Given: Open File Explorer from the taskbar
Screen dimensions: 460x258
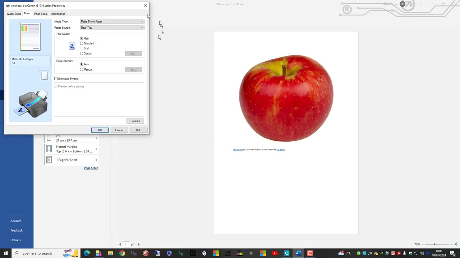Looking at the screenshot, I should pyautogui.click(x=110, y=253).
